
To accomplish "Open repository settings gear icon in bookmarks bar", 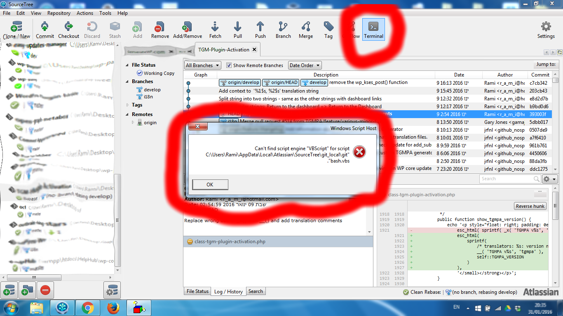I will [x=112, y=291].
